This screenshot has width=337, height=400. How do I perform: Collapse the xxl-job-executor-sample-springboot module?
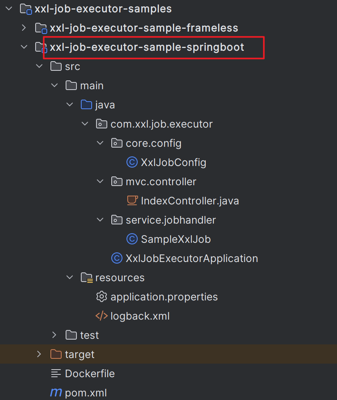tap(24, 47)
